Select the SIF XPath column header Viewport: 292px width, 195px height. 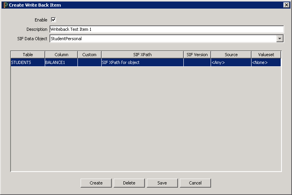click(x=142, y=55)
